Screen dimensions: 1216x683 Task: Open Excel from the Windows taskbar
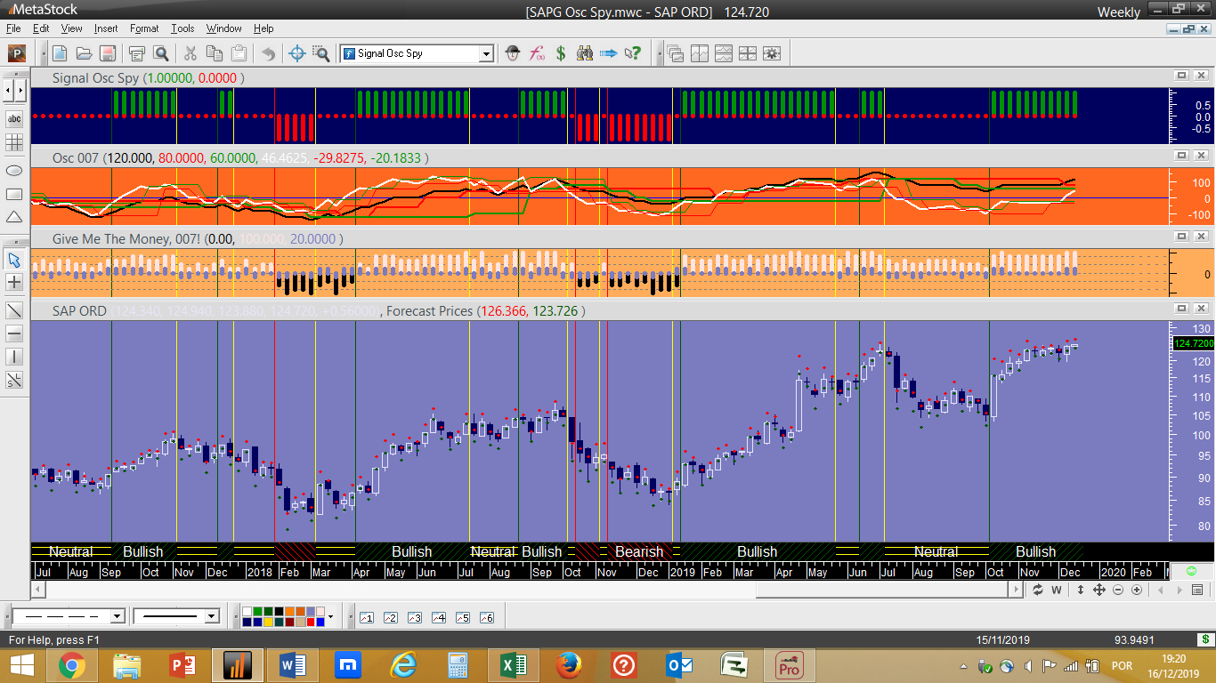coord(512,664)
